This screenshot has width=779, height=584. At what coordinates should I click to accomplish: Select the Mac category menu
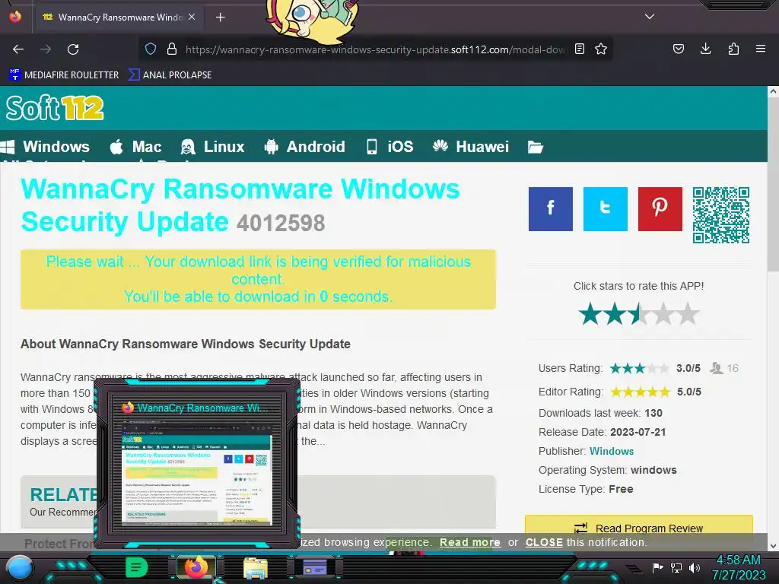[x=135, y=147]
